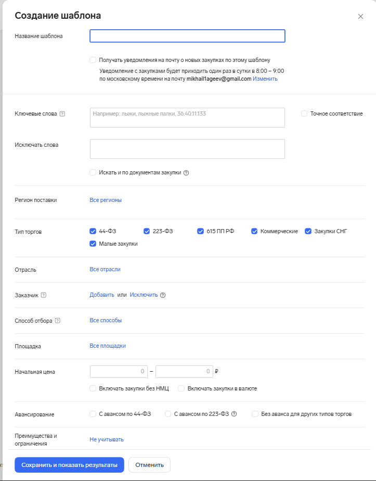This screenshot has width=376, height=481.
Task: Focus the Название шаблона input field
Action: point(187,36)
